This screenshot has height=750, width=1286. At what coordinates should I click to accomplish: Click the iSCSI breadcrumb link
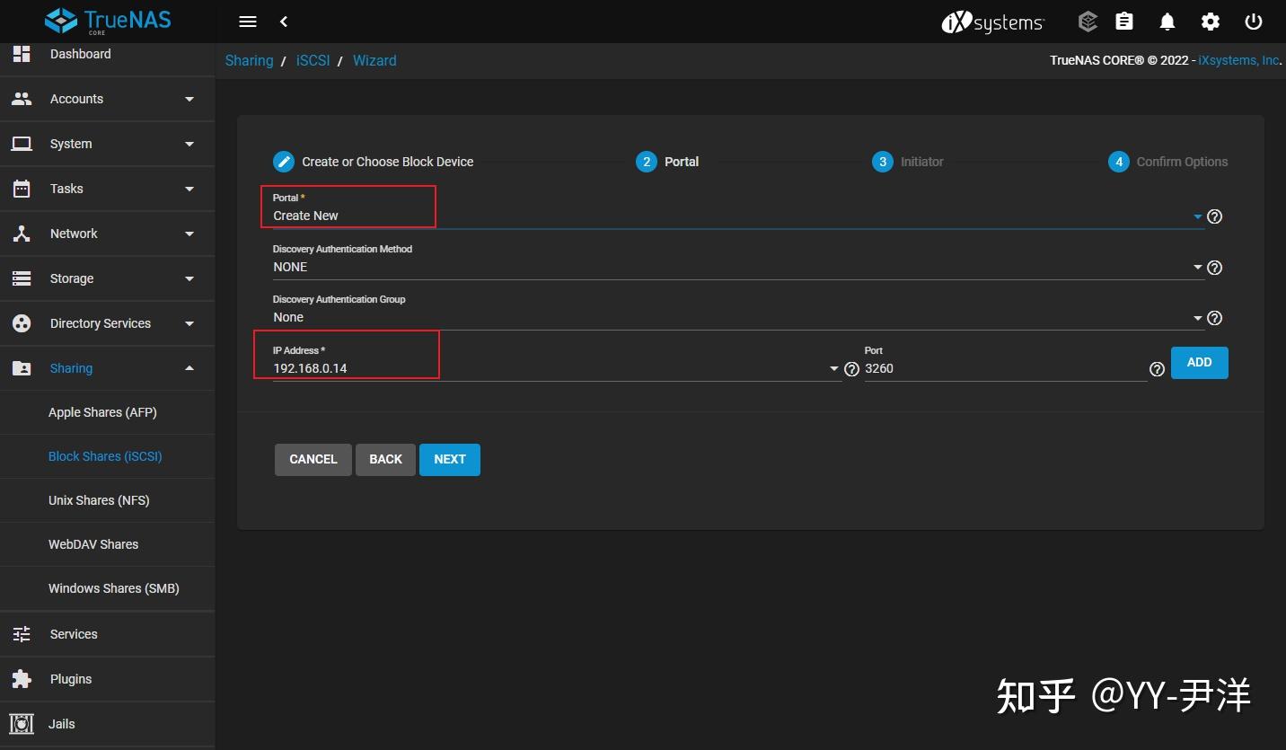(313, 60)
